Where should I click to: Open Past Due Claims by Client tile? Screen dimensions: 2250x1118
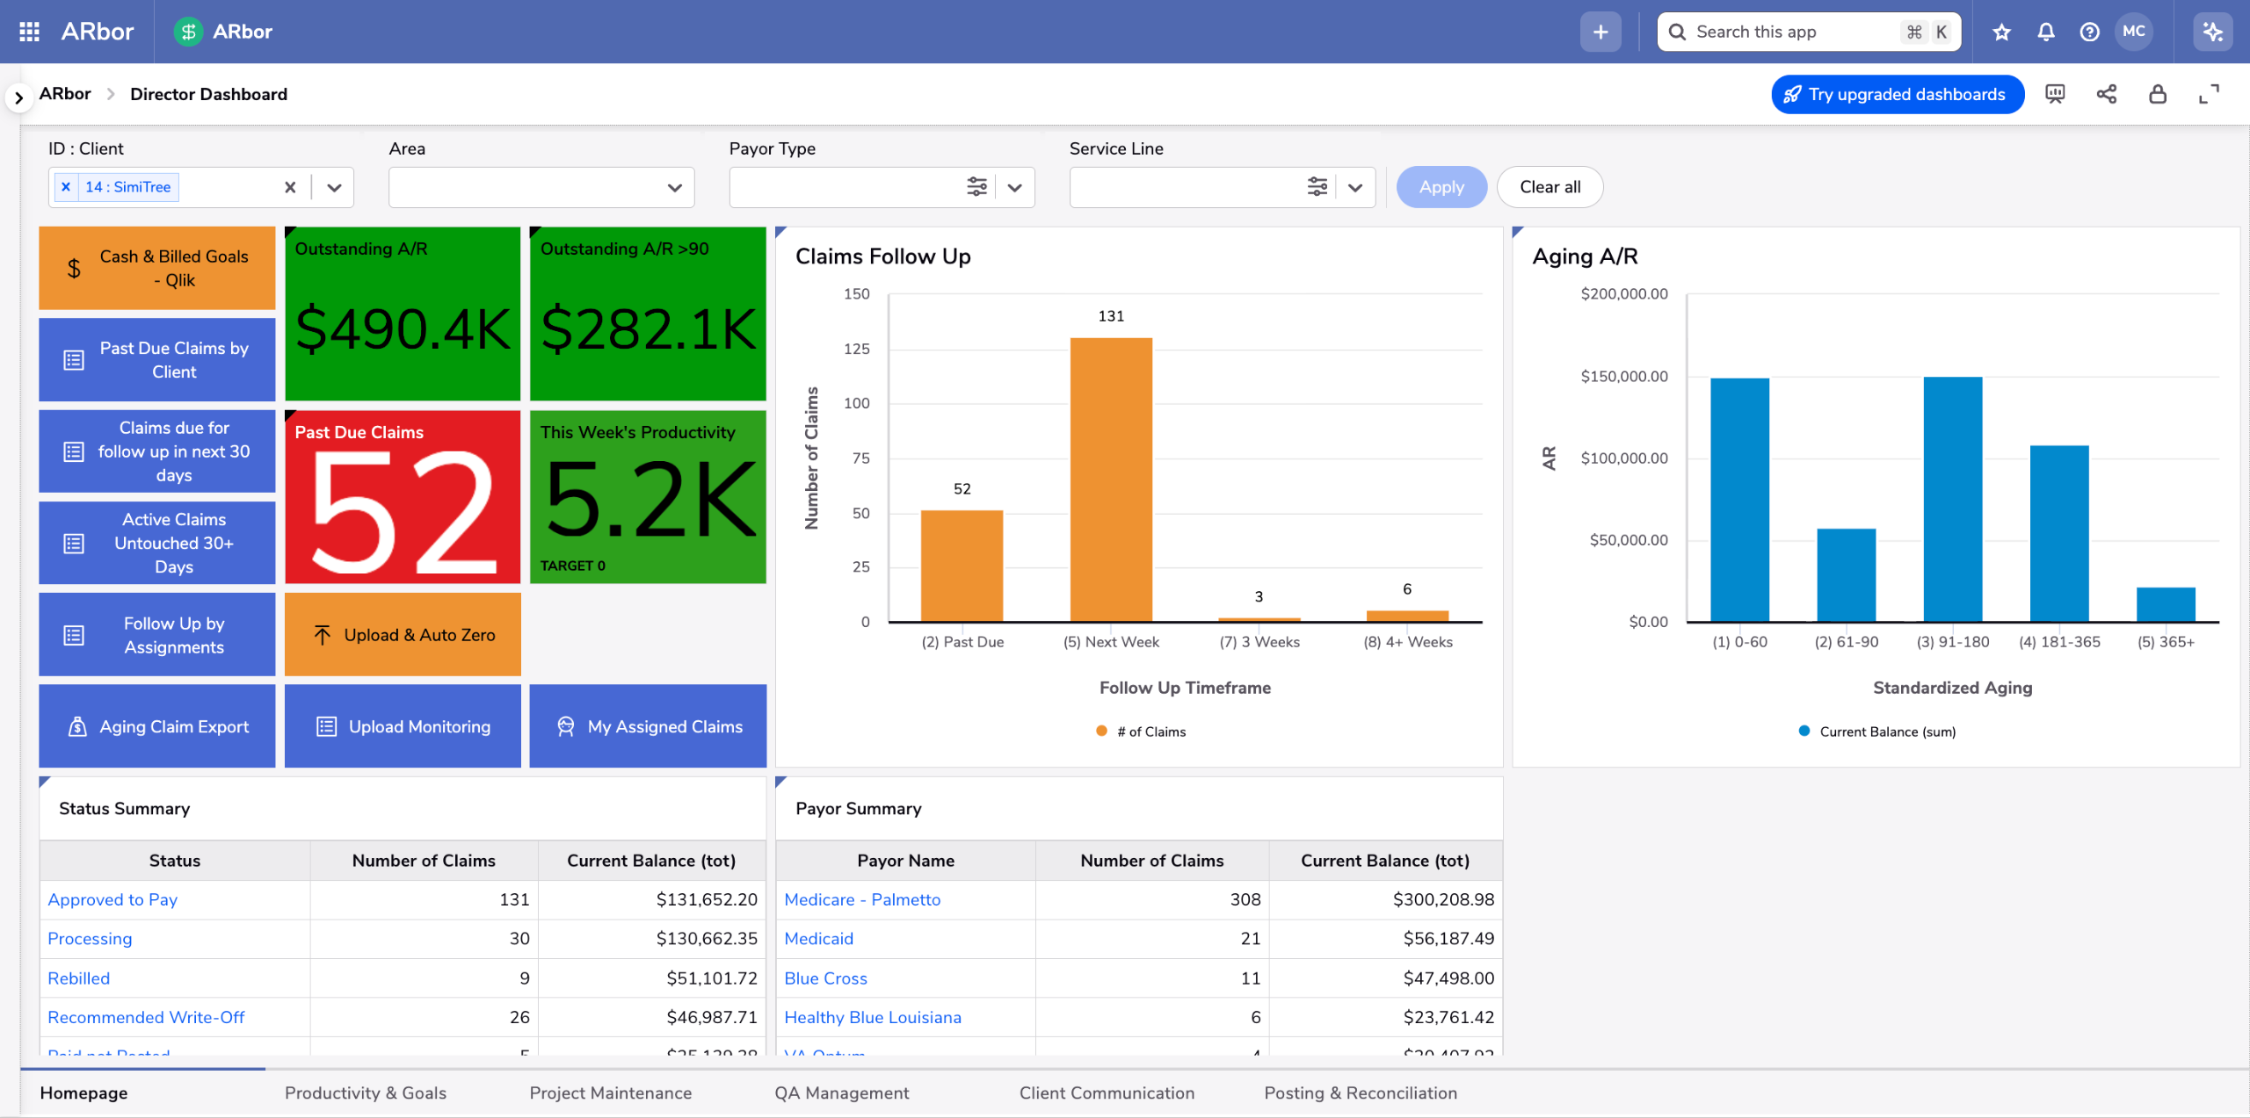click(157, 359)
